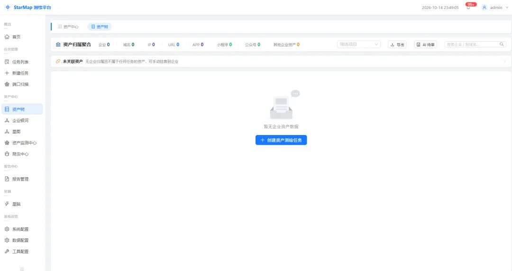Click the URL 0 count
This screenshot has height=271, width=512.
(x=174, y=45)
